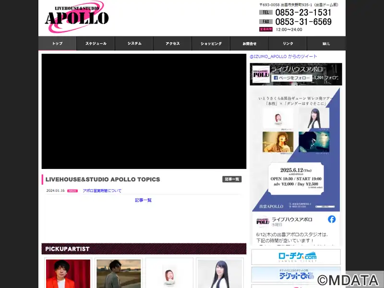384x288 pixels.
Task: Select the outdoor man pickup artist thumbnail
Action: point(119,274)
